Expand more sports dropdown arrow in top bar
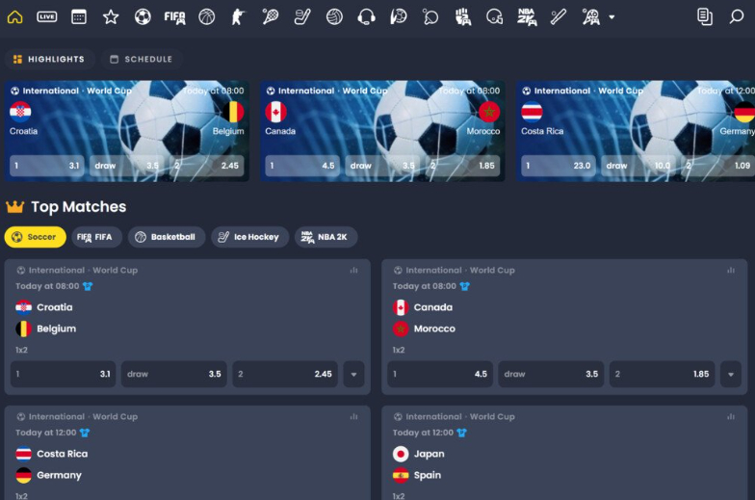 pyautogui.click(x=612, y=17)
